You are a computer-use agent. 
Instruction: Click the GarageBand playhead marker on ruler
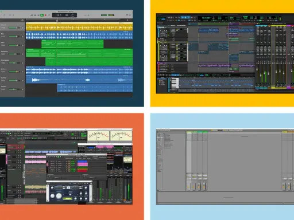[57, 21]
